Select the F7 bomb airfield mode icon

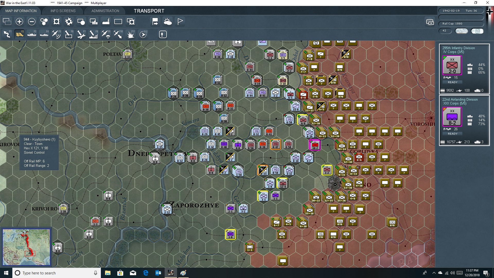pos(81,34)
